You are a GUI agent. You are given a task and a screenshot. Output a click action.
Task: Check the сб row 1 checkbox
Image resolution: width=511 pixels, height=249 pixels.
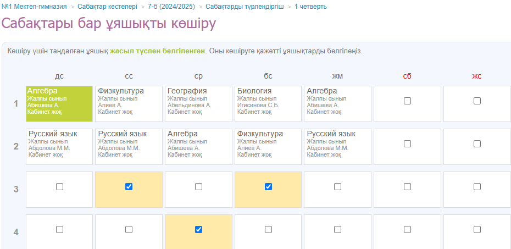pyautogui.click(x=407, y=101)
